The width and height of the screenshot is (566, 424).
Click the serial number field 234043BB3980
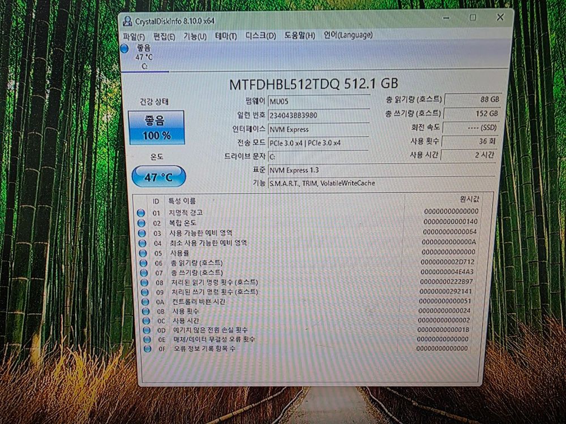319,115
